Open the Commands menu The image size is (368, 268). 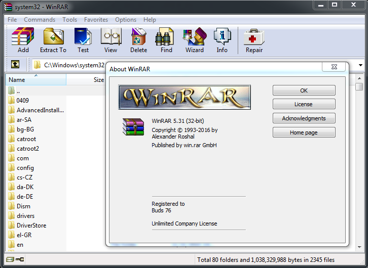coord(40,20)
